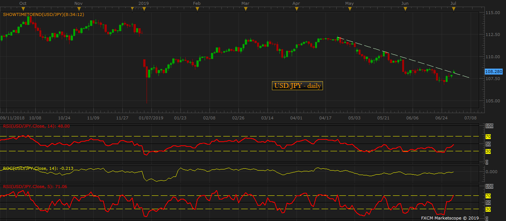Select the 06/24 date label
506x221 pixels.
441,118
